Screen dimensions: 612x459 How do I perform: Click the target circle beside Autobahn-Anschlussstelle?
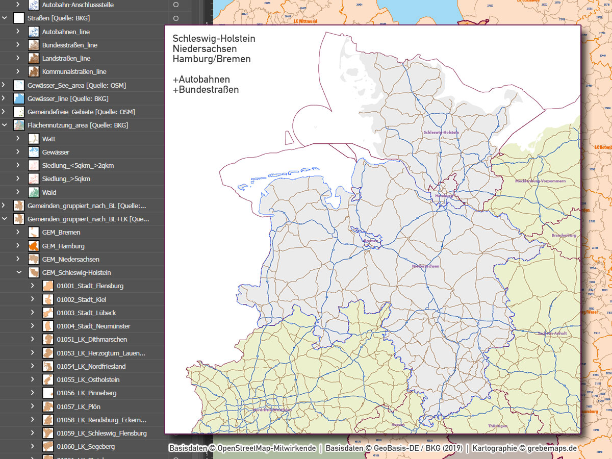pos(175,5)
